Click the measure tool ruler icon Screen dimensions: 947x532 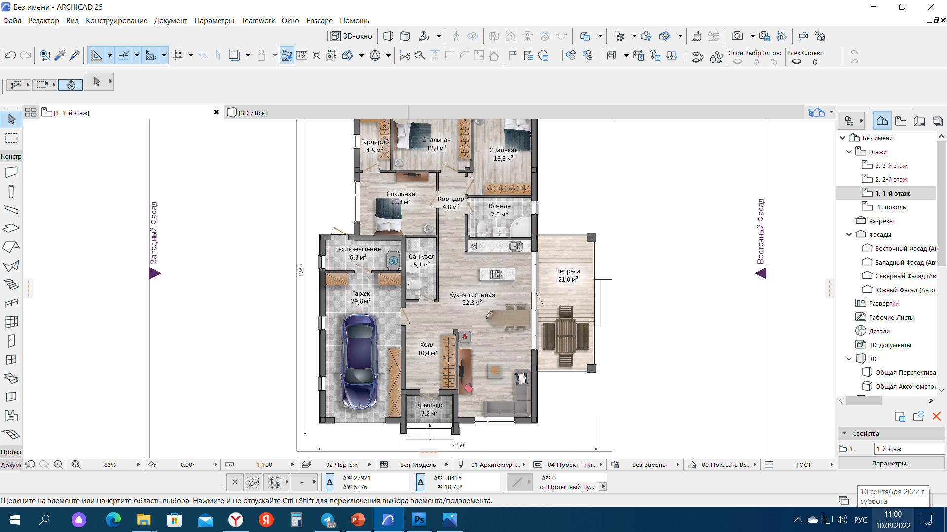coord(301,55)
